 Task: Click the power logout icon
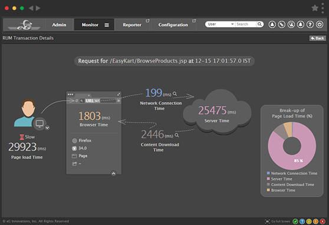point(320,25)
